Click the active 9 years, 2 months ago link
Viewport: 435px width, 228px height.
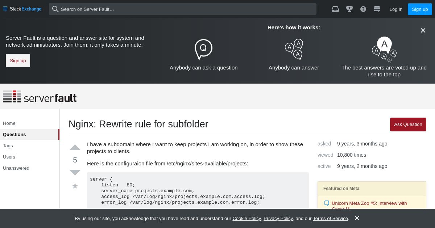pos(362,166)
